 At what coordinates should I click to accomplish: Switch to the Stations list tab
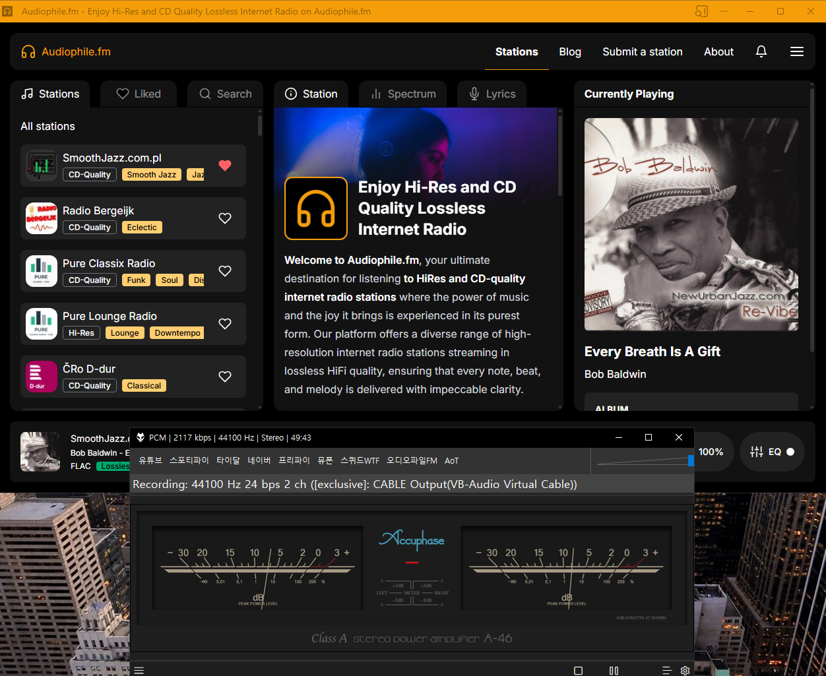point(50,94)
